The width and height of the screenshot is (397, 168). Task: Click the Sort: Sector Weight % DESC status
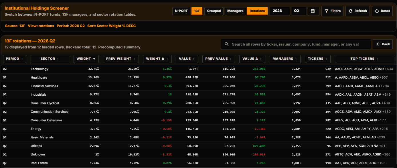tap(112, 26)
